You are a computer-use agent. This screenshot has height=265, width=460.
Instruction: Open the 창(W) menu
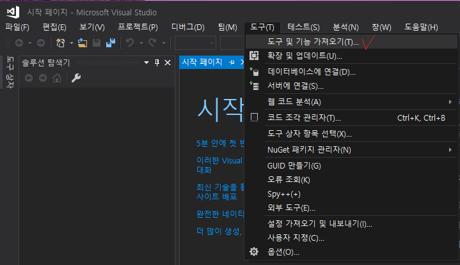[x=381, y=27]
